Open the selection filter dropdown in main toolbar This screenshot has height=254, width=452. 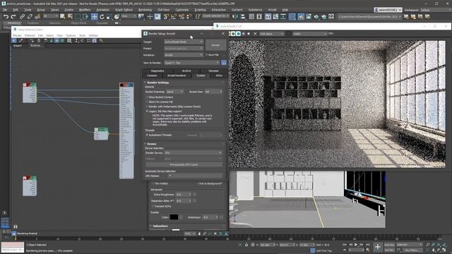click(51, 16)
